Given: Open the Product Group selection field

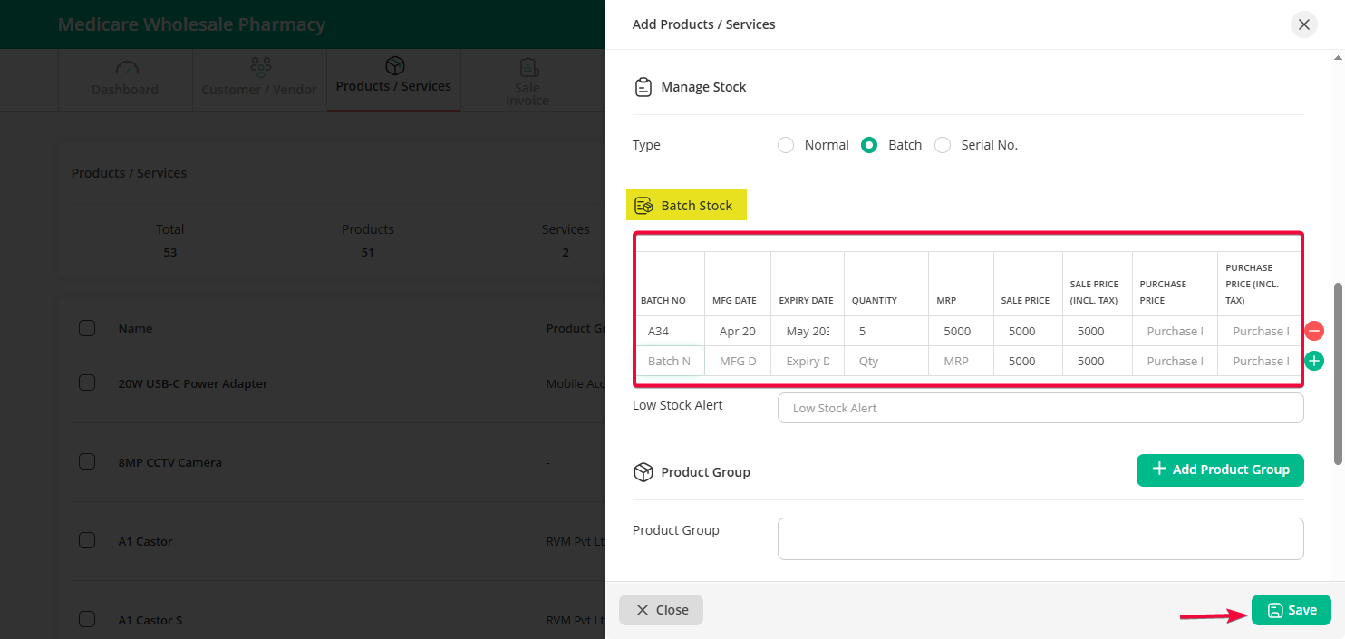Looking at the screenshot, I should (1040, 538).
